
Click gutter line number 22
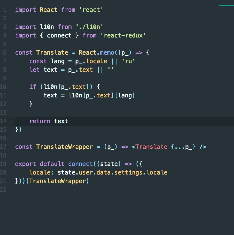[3, 190]
